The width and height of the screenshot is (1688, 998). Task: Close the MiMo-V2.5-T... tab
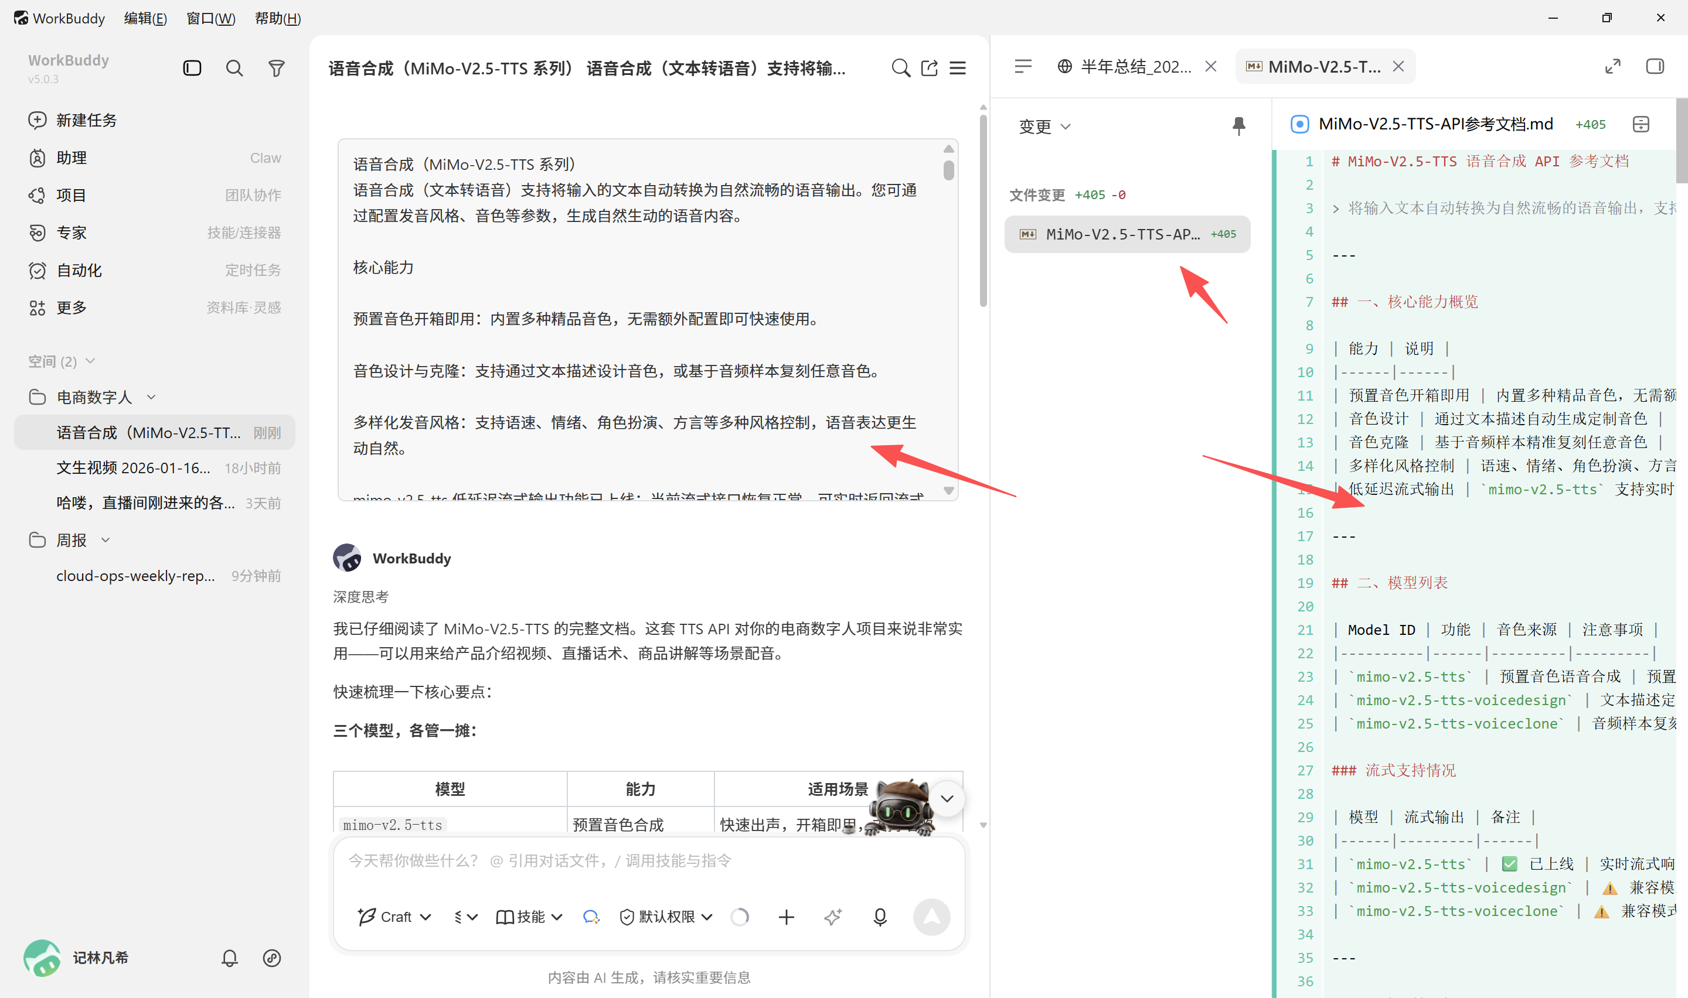[x=1398, y=67]
